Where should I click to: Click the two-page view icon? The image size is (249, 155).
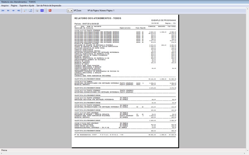(30, 11)
